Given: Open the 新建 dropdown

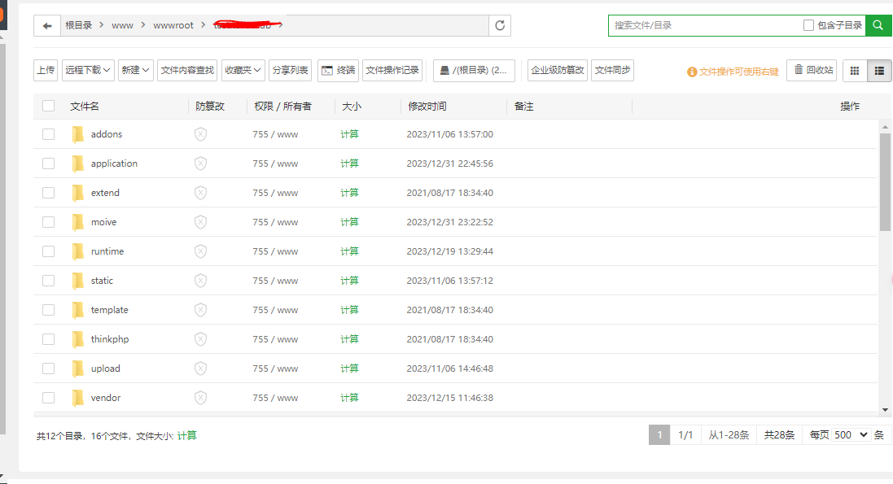Looking at the screenshot, I should point(135,71).
